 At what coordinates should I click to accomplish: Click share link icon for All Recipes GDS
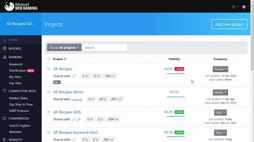pos(74,119)
